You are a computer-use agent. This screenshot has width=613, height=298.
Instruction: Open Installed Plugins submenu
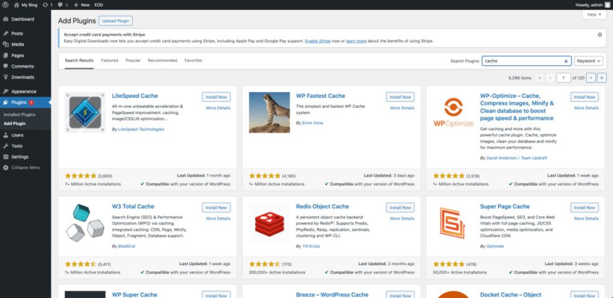tap(19, 115)
